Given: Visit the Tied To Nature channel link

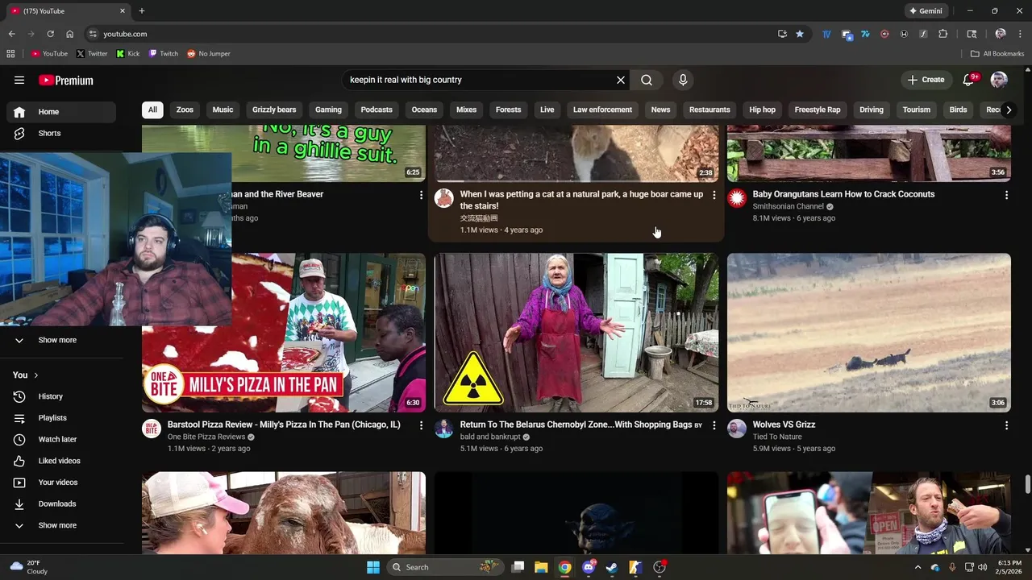Looking at the screenshot, I should (x=777, y=437).
